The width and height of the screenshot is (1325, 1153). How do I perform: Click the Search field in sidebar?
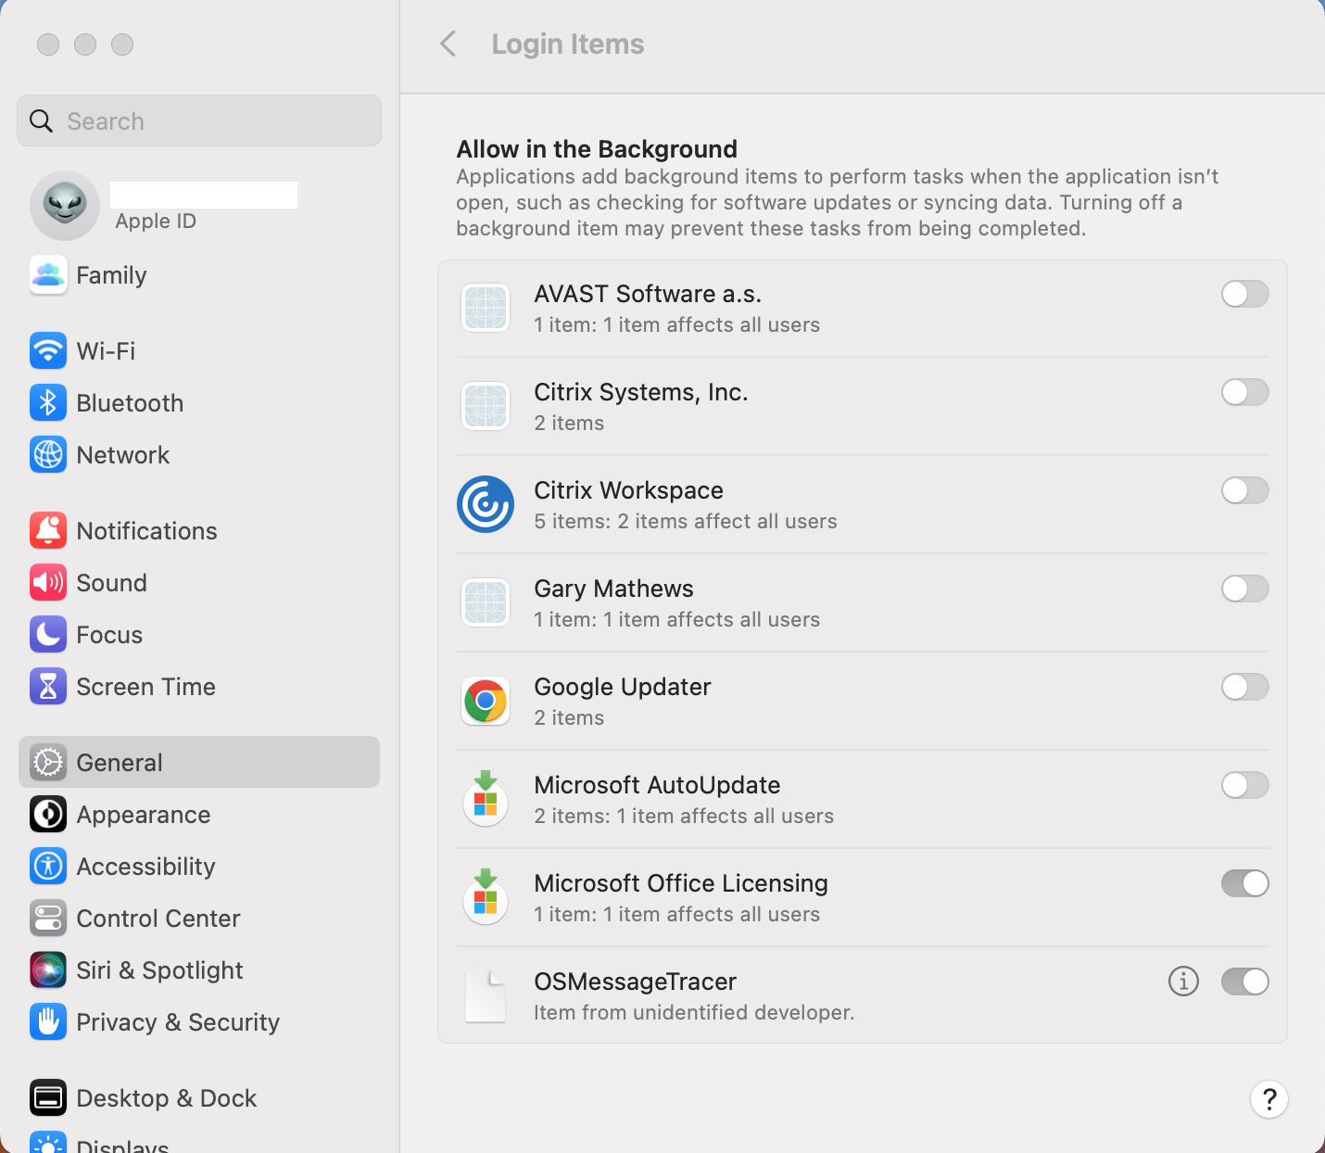pyautogui.click(x=199, y=120)
